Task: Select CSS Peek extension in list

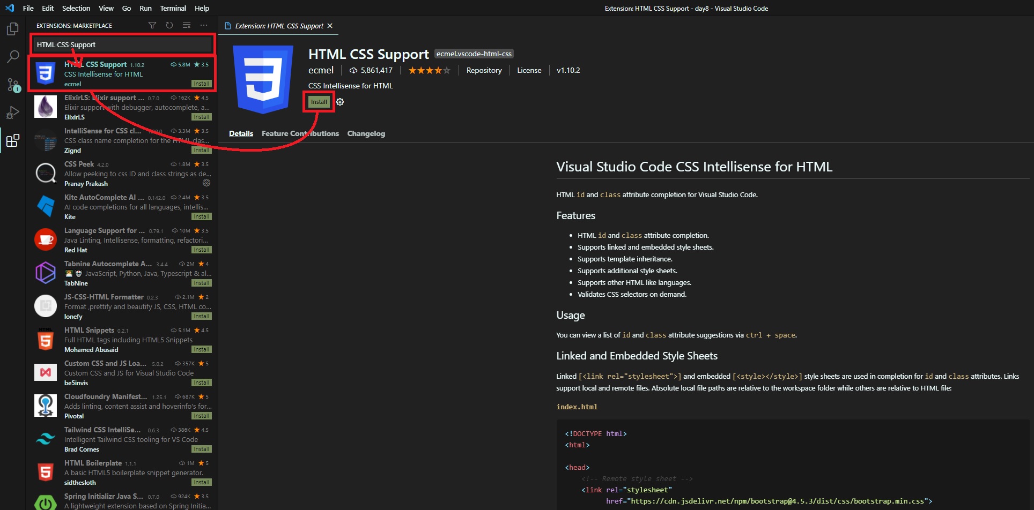Action: click(123, 174)
